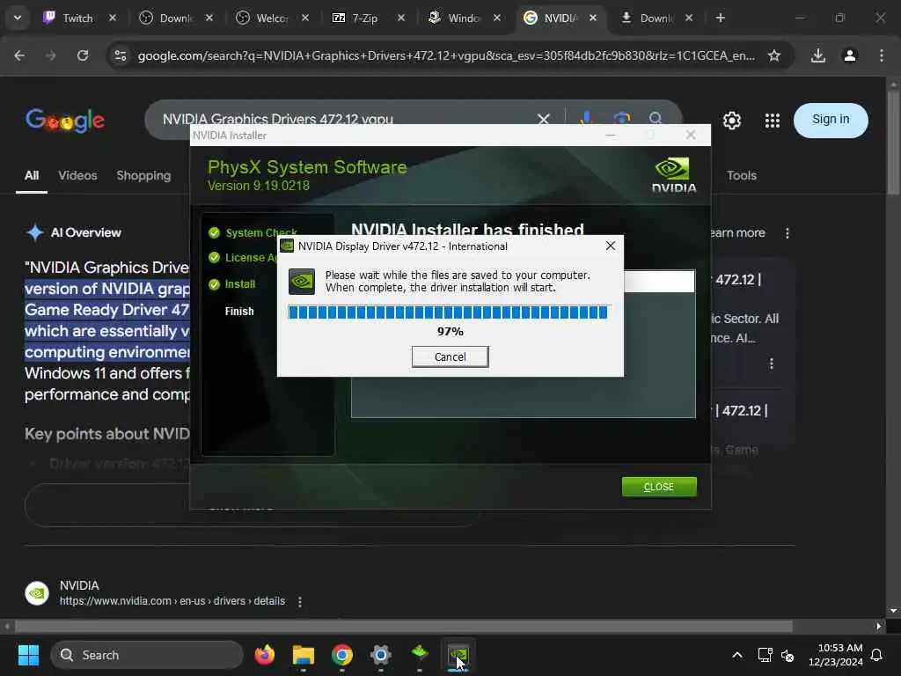Show hidden system tray icons
Screen dimensions: 901x676
tap(737, 655)
